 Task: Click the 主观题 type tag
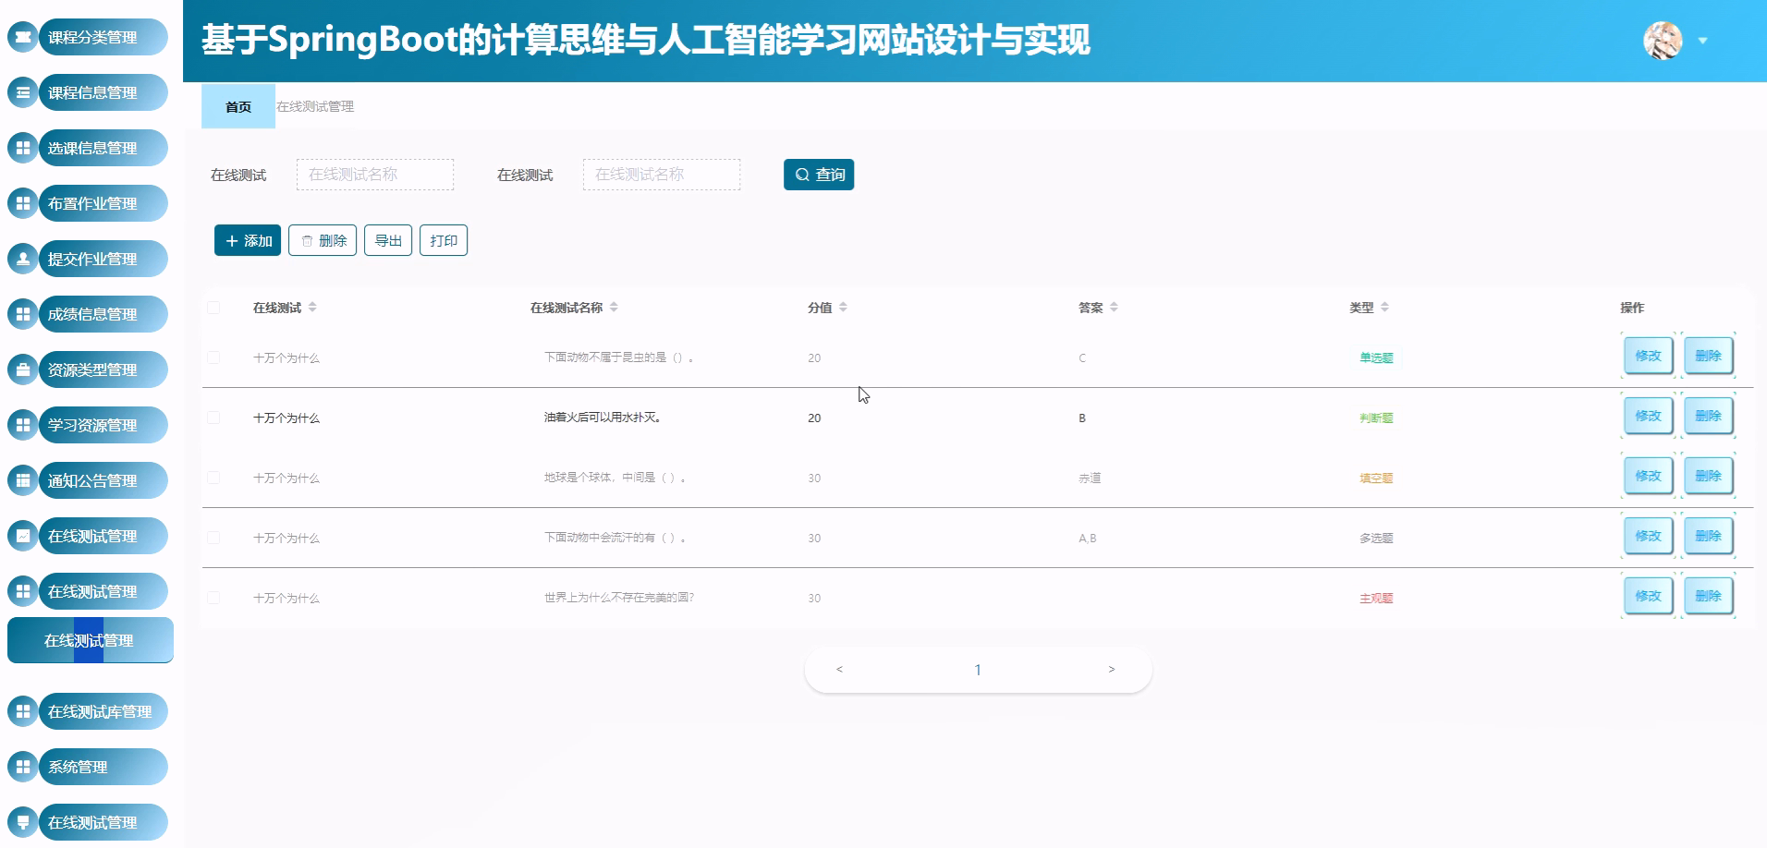(1376, 599)
